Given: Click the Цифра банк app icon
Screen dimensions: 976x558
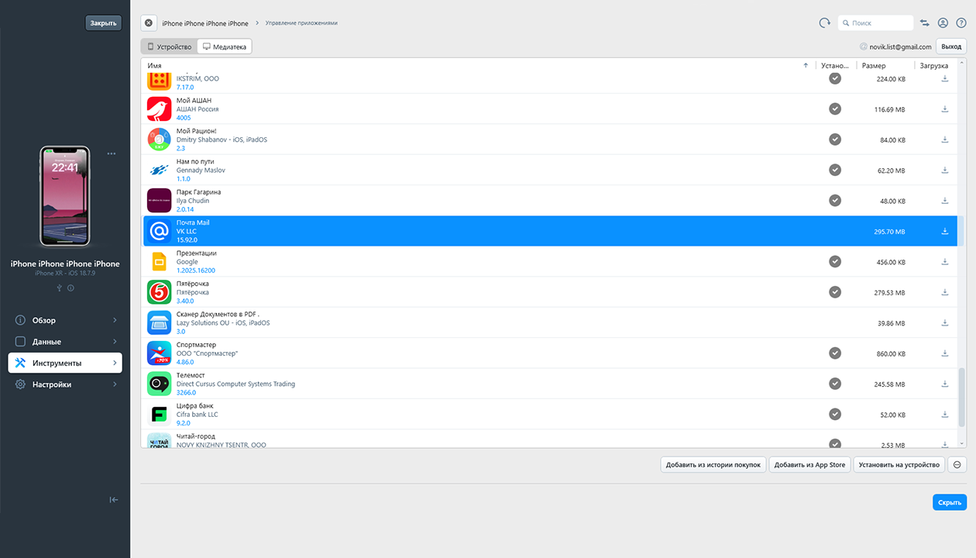Looking at the screenshot, I should (159, 415).
